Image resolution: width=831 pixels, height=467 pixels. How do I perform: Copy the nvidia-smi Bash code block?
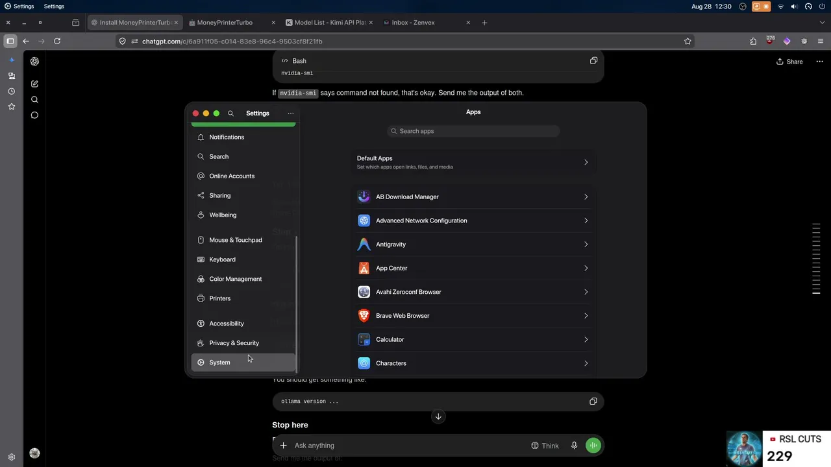tap(593, 61)
